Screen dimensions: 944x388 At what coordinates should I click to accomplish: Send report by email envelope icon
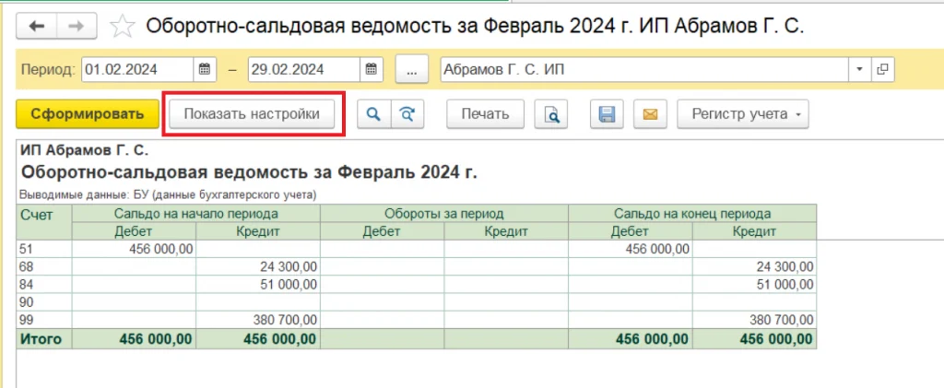(649, 114)
